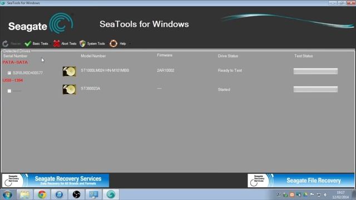Select model text ST380023A
The height and width of the screenshot is (200, 356).
tap(90, 88)
